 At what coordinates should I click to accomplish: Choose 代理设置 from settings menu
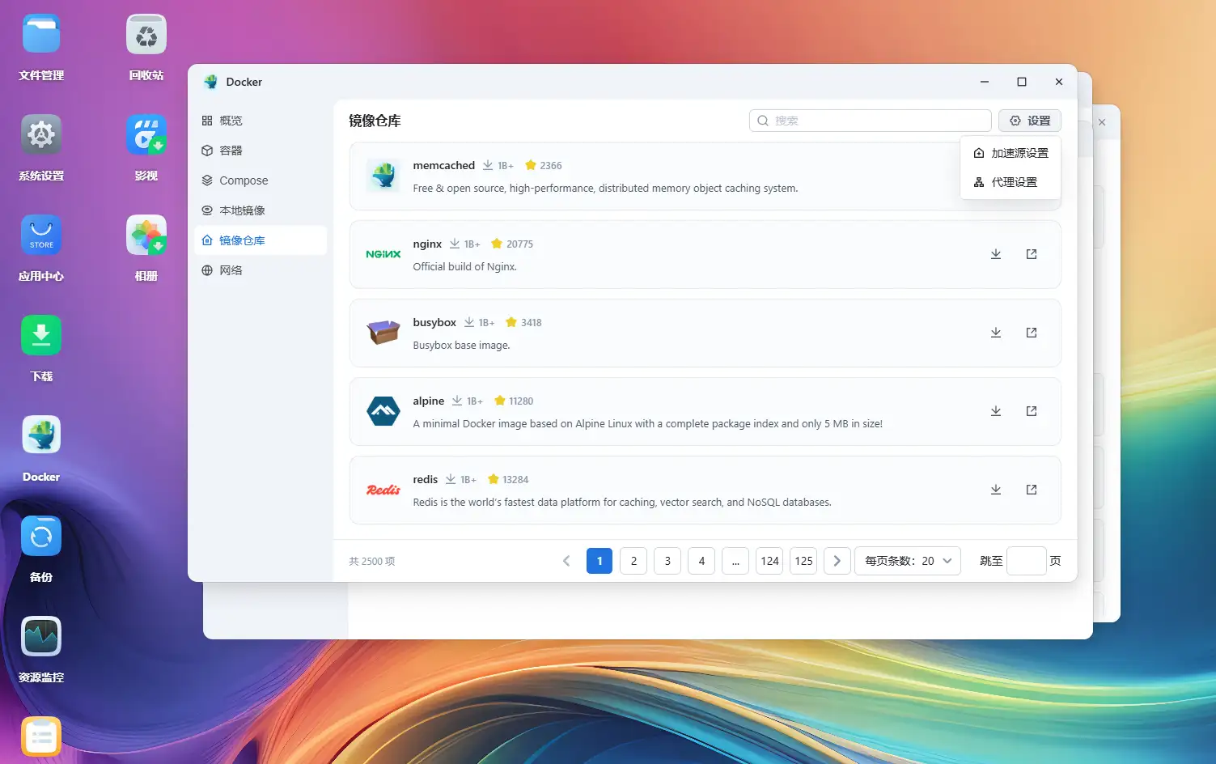pyautogui.click(x=1011, y=181)
